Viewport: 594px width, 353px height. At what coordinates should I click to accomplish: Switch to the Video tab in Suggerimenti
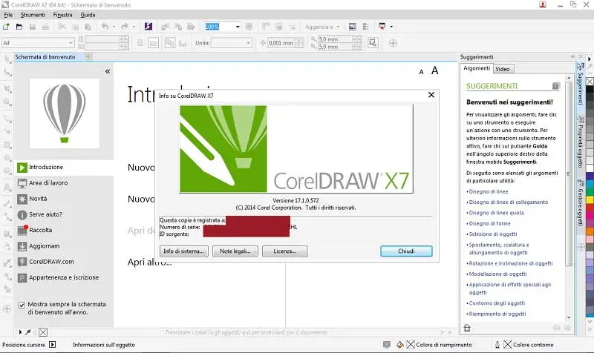coord(503,69)
